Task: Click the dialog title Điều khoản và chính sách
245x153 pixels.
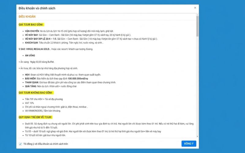Action: (37, 8)
